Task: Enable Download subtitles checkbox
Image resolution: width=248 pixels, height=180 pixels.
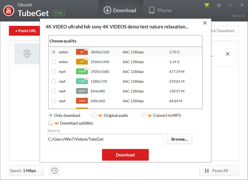Action: click(51, 123)
